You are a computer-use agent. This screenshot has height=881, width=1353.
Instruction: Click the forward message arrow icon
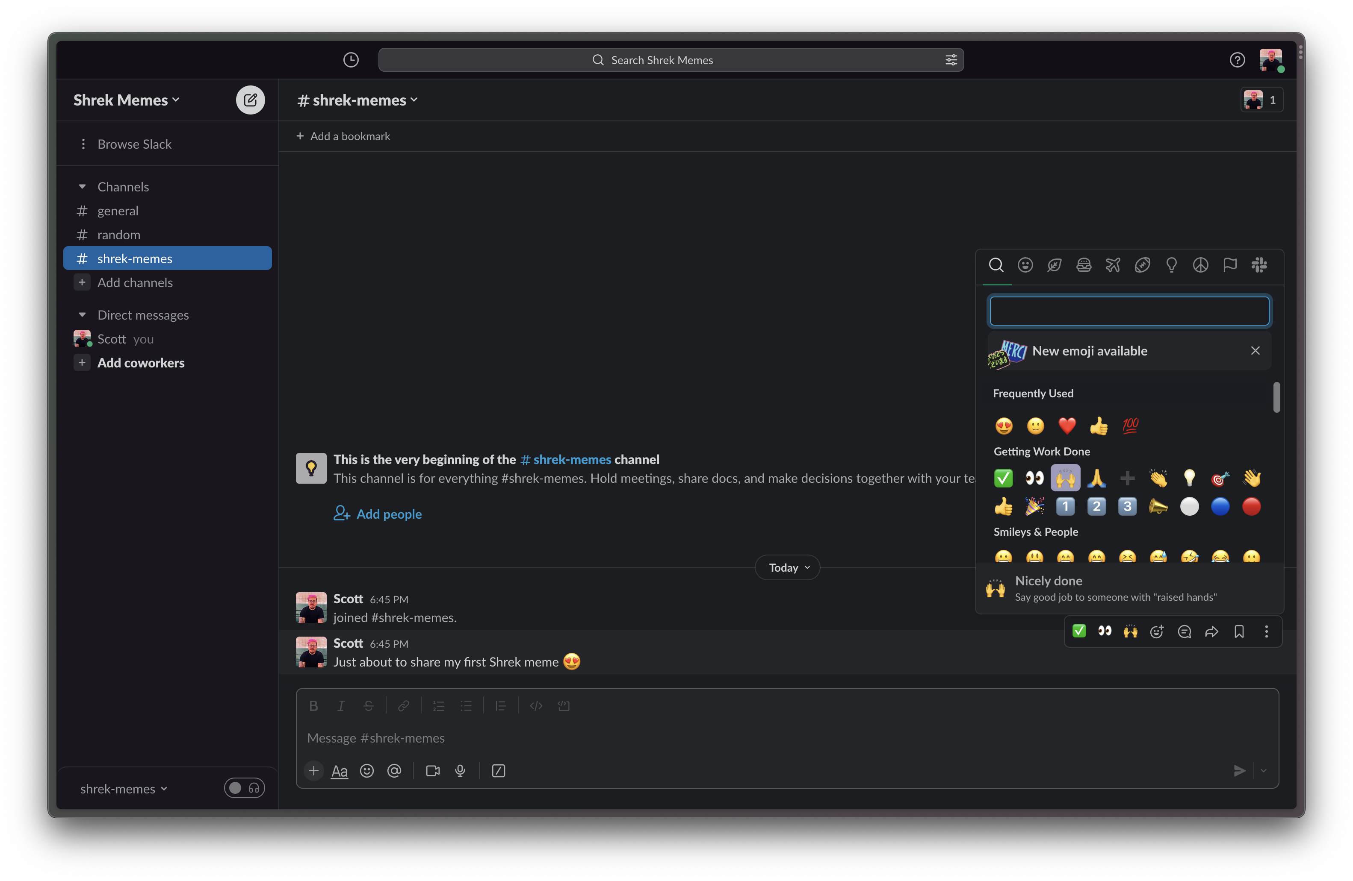point(1211,631)
